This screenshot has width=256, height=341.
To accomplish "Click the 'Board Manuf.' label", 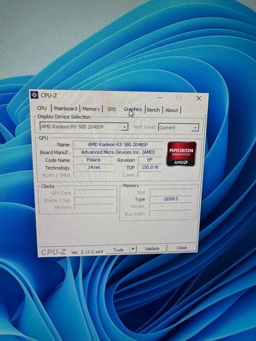I will [54, 152].
